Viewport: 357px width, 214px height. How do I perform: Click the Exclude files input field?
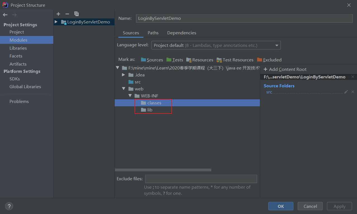coord(201,179)
